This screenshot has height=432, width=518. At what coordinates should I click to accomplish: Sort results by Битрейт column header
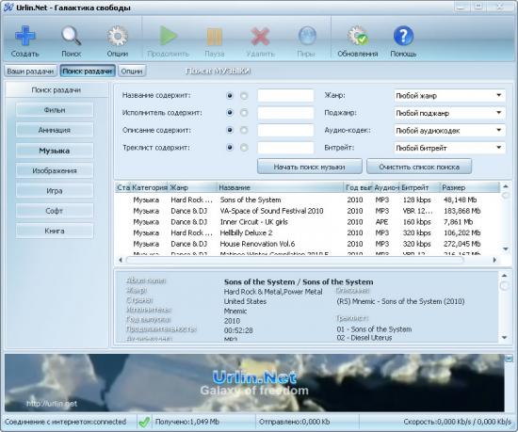419,187
